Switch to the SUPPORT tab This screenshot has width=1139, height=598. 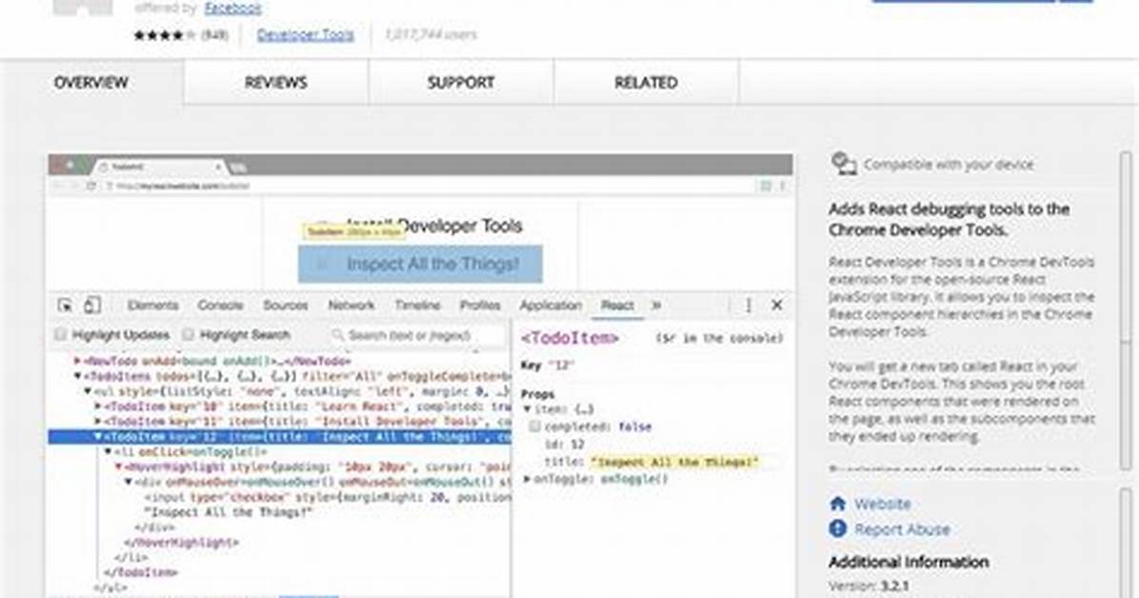(x=461, y=83)
